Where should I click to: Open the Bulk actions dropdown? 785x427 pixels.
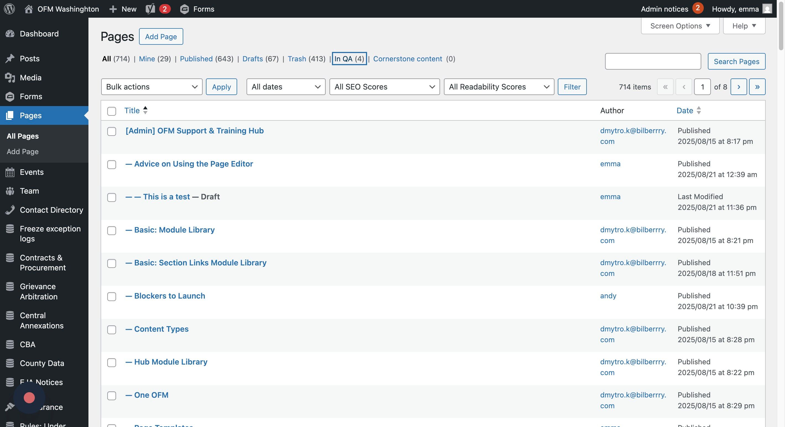(151, 87)
